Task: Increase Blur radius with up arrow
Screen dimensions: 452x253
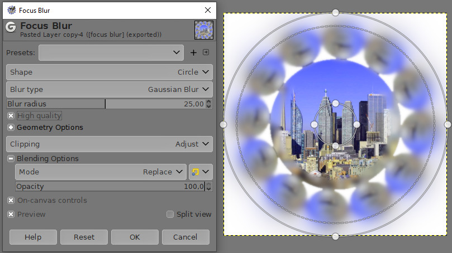Action: coord(209,101)
